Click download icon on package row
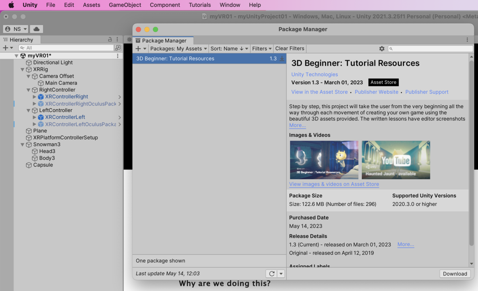478x291 pixels. click(282, 59)
